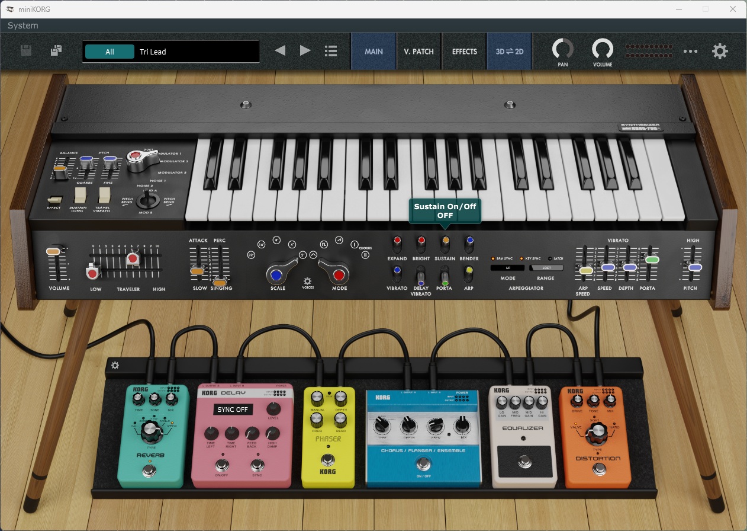The width and height of the screenshot is (747, 531).
Task: Open the preset browser list icon
Action: point(331,51)
